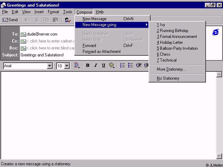Image resolution: width=223 pixels, height=167 pixels.
Task: Restore the message window size
Action: click(213, 5)
